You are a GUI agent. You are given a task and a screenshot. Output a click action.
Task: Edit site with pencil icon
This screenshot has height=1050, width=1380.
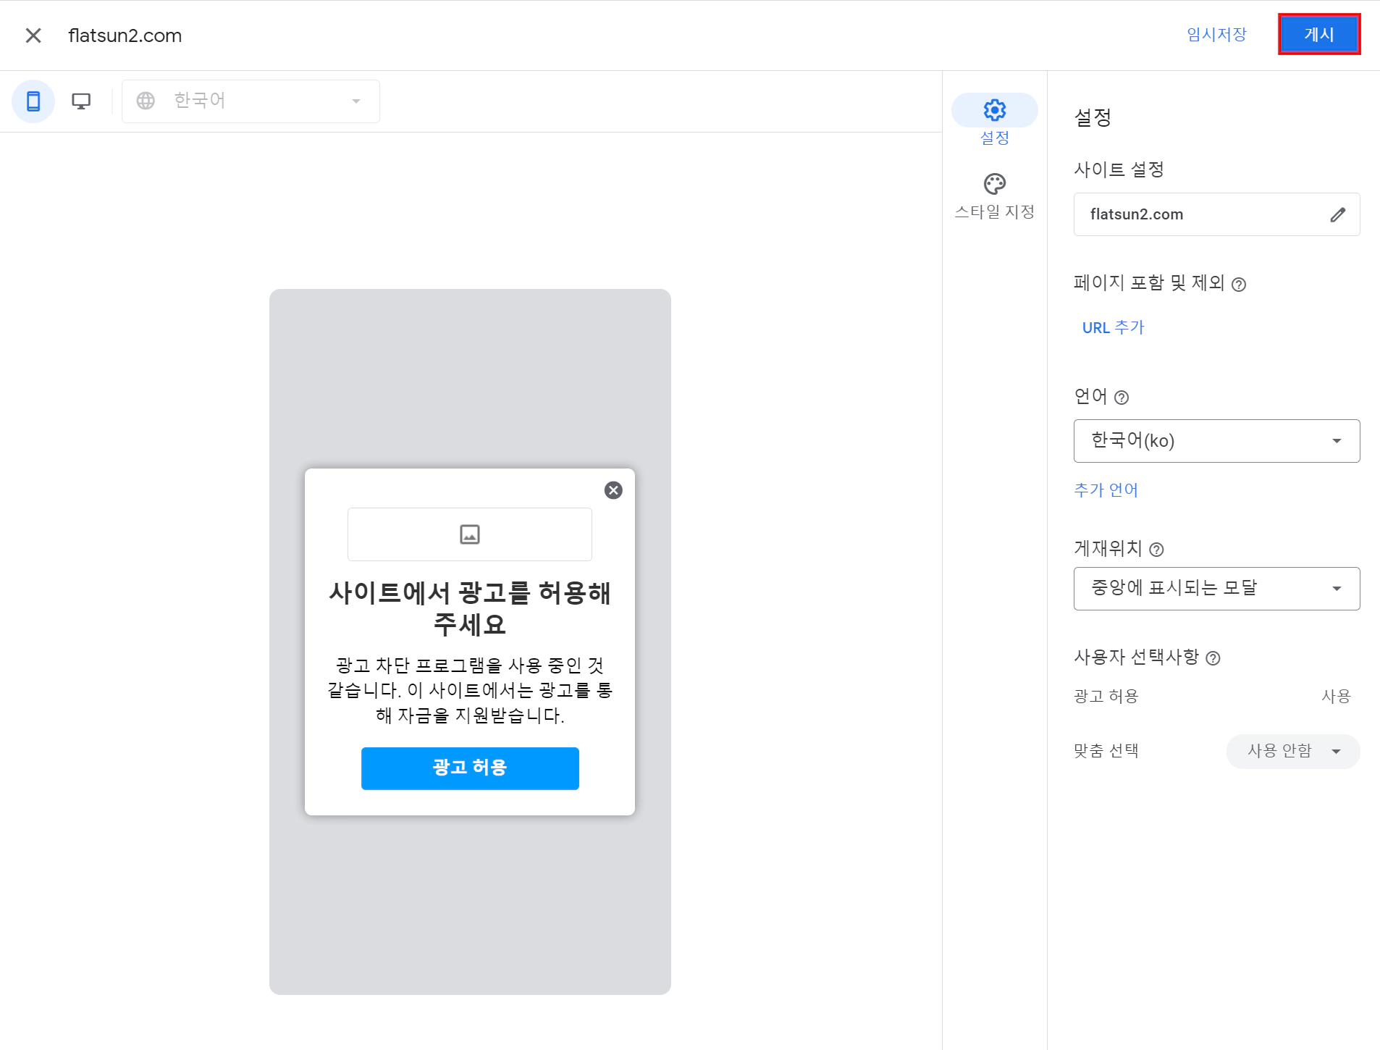(1338, 214)
